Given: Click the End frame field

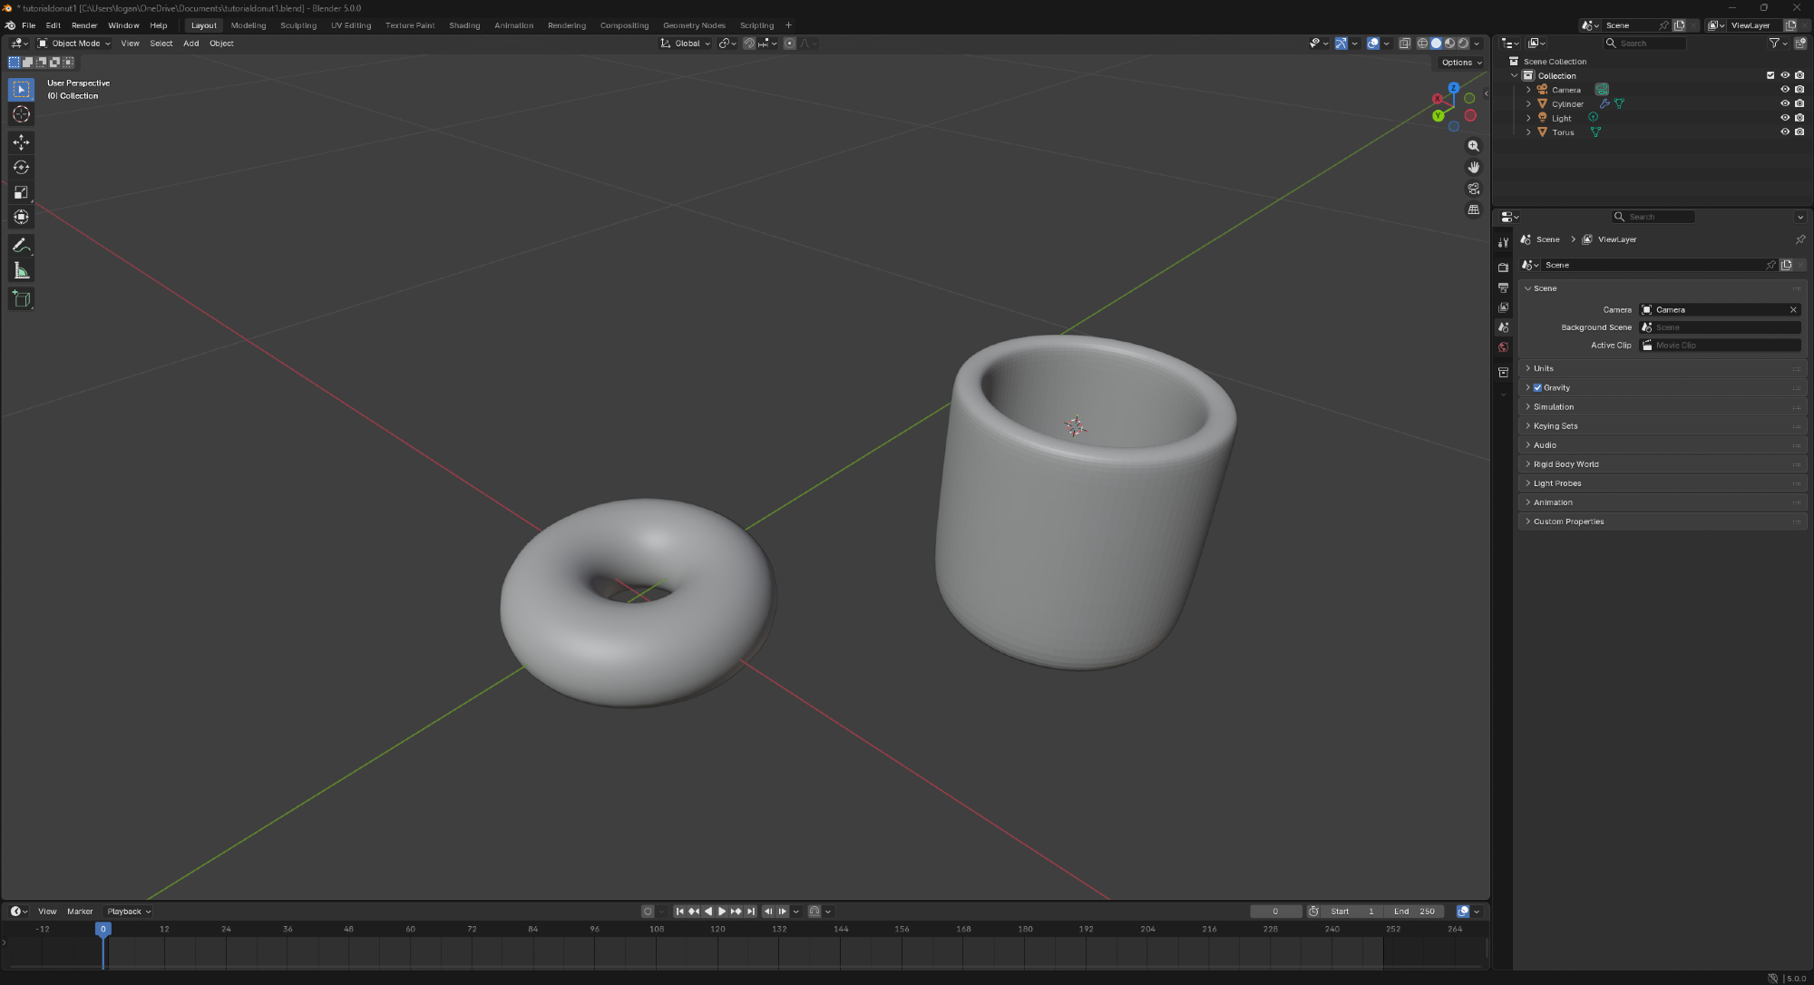Looking at the screenshot, I should [x=1415, y=912].
